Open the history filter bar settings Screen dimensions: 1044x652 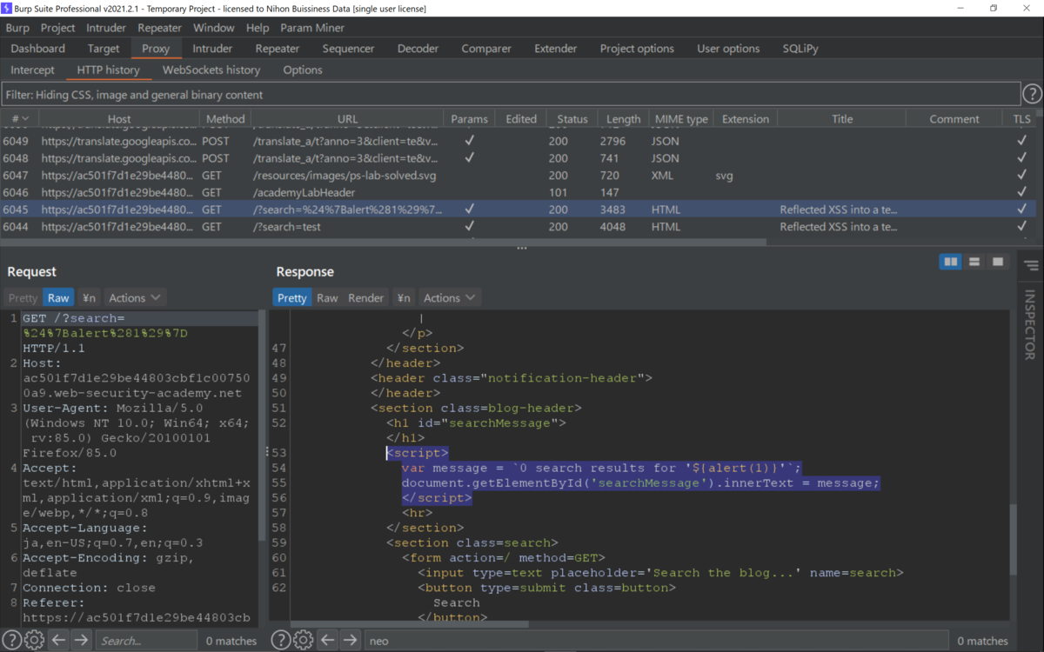[511, 94]
